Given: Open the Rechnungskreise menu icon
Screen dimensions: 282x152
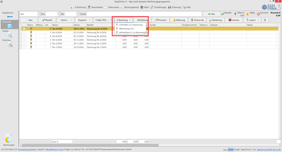Looking at the screenshot, I should coord(122,7).
